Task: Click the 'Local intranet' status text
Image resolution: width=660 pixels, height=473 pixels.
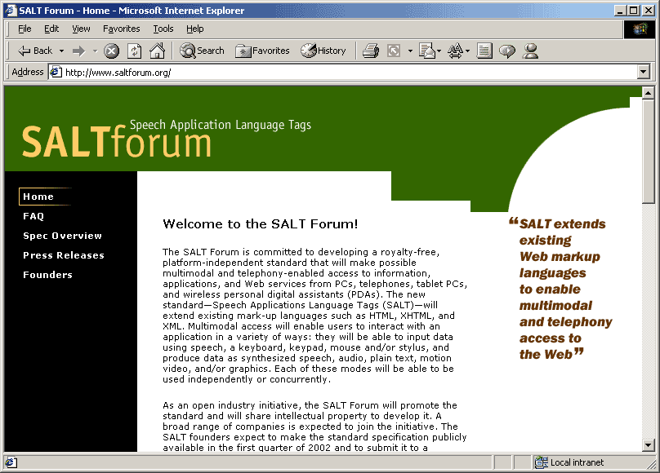Action: pyautogui.click(x=577, y=462)
